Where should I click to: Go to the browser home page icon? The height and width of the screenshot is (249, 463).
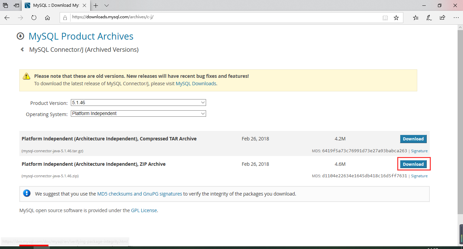(47, 18)
